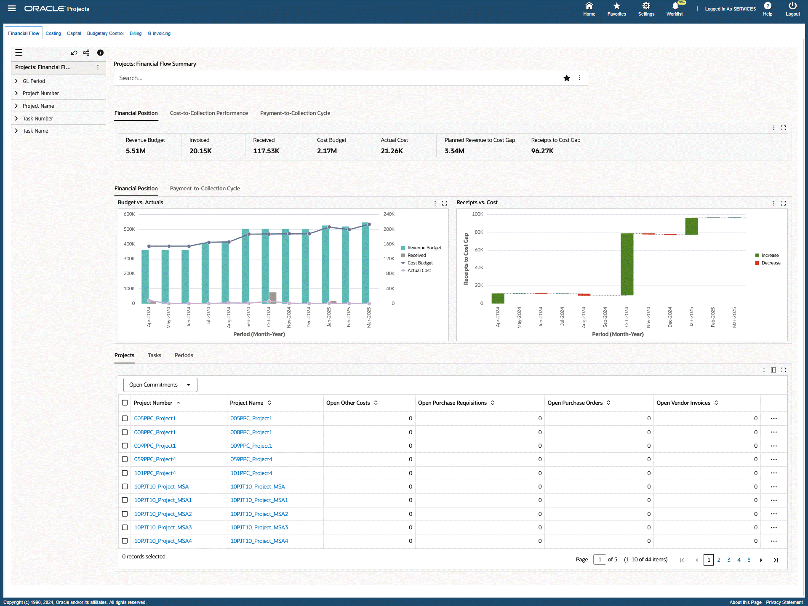Select the 10PJT10_Project_MSA4 row checkbox
The height and width of the screenshot is (606, 808).
pos(125,541)
